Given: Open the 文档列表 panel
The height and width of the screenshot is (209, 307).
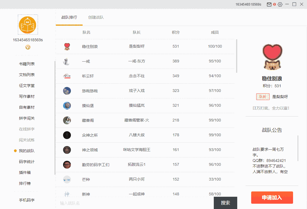Looking at the screenshot, I should (x=27, y=74).
